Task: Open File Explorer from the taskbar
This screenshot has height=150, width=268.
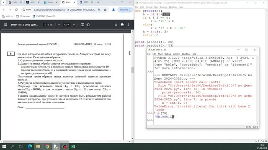Action: click(x=38, y=146)
